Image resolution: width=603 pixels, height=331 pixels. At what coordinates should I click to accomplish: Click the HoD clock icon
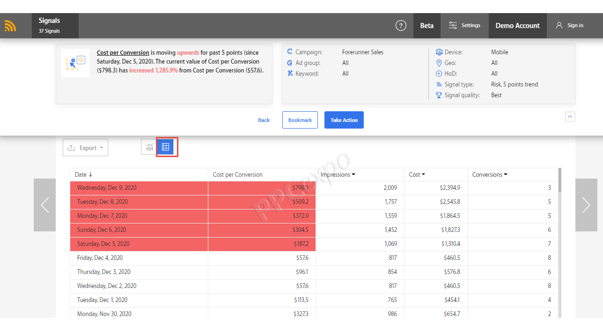tap(439, 73)
